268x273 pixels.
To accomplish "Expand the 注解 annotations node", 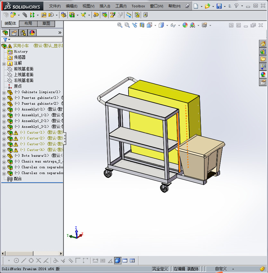I will pos(4,64).
